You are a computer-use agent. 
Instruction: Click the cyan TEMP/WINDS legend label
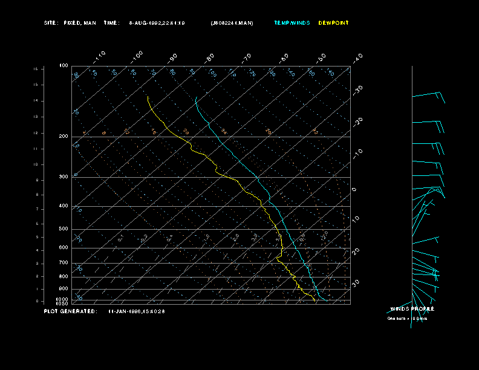point(292,23)
